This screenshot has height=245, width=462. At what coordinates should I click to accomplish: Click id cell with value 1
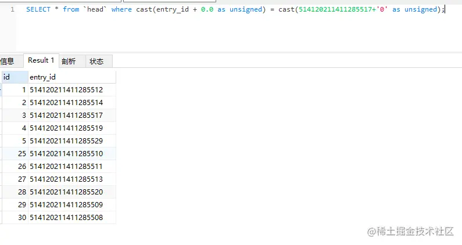[x=15, y=90]
